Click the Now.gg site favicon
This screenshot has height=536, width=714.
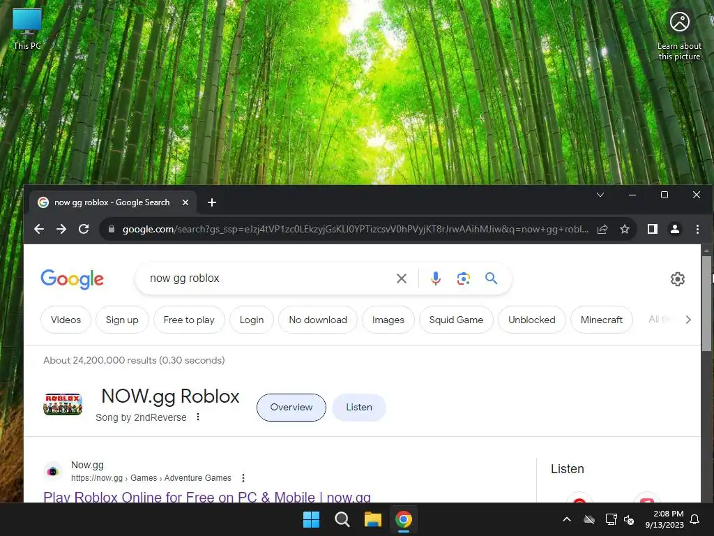[x=53, y=472]
